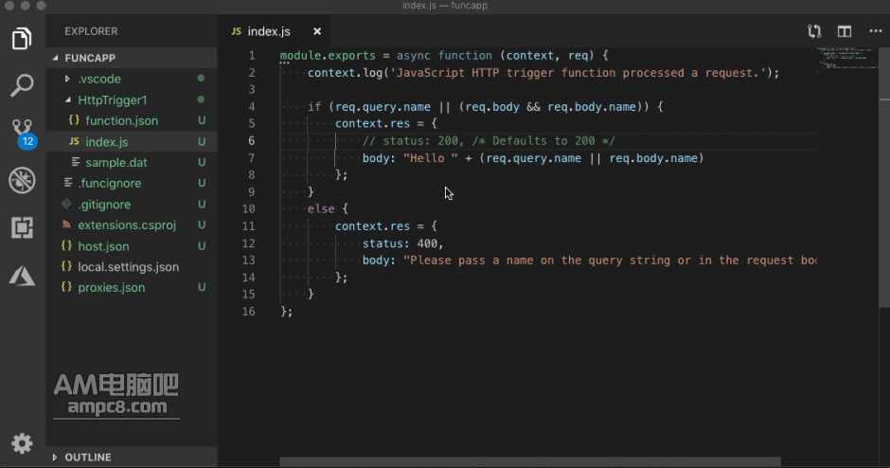Click the vertical editor scrollbar

click(x=884, y=177)
